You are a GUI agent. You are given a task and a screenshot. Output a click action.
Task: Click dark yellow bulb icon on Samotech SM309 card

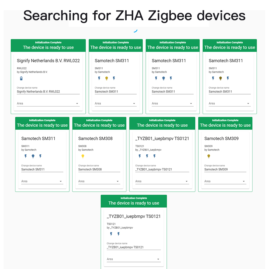click(208, 156)
